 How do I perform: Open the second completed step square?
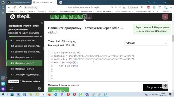click(x=57, y=17)
